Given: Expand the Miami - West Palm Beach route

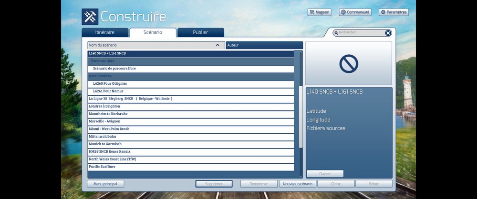Looking at the screenshot, I should (191, 129).
